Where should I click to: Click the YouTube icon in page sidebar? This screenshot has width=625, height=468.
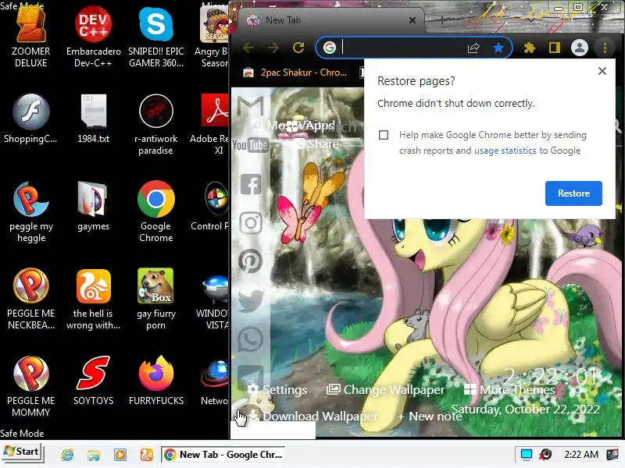250,145
